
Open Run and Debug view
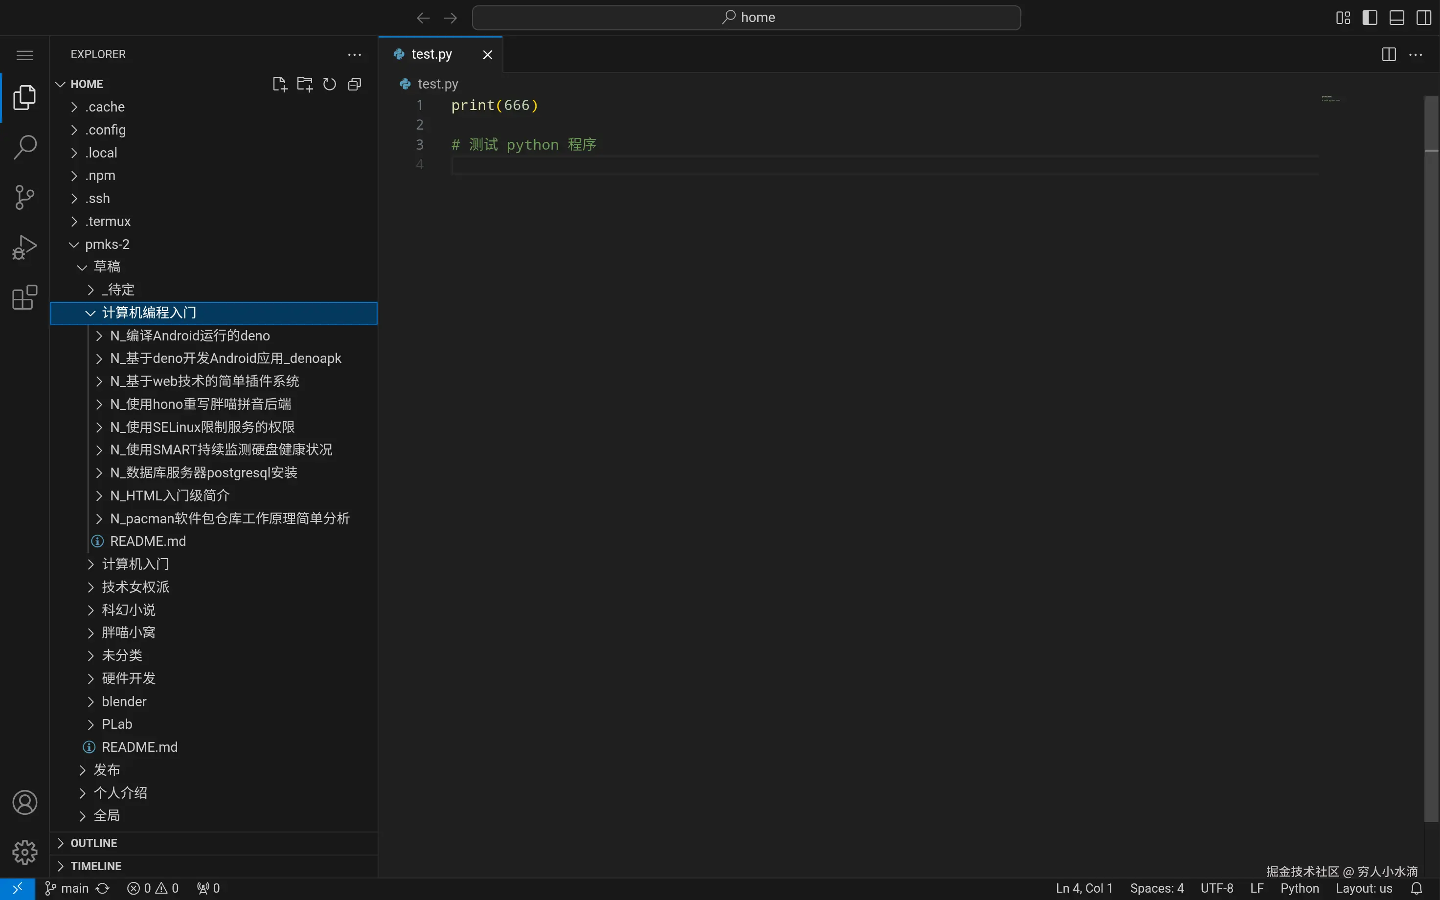pyautogui.click(x=24, y=247)
